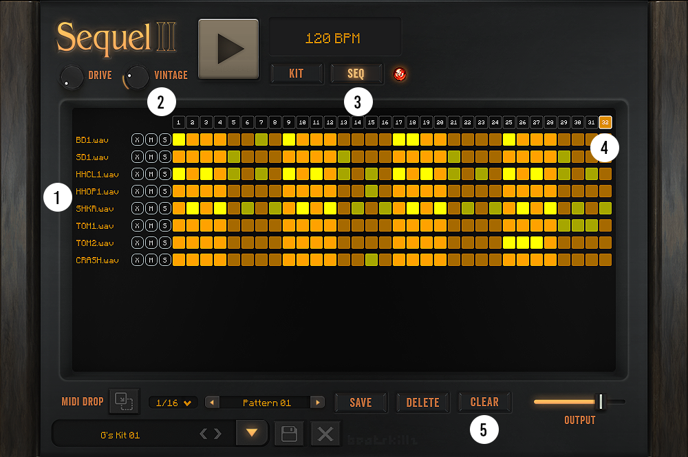The width and height of the screenshot is (688, 457).
Task: Mute the BD1.wav track
Action: pos(151,140)
